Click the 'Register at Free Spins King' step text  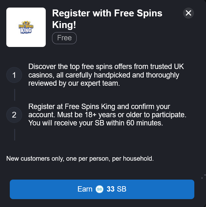[99, 106]
